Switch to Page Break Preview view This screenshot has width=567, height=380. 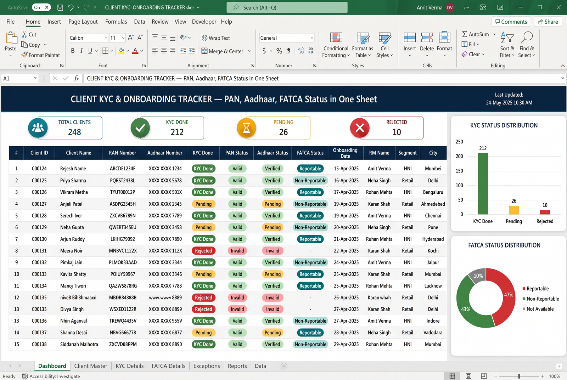click(x=484, y=376)
